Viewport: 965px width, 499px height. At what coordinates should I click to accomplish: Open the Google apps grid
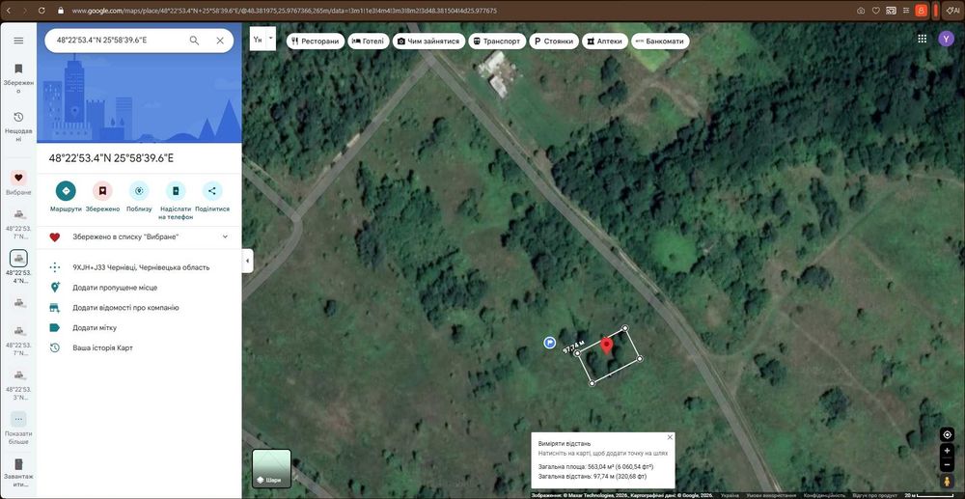(x=922, y=39)
